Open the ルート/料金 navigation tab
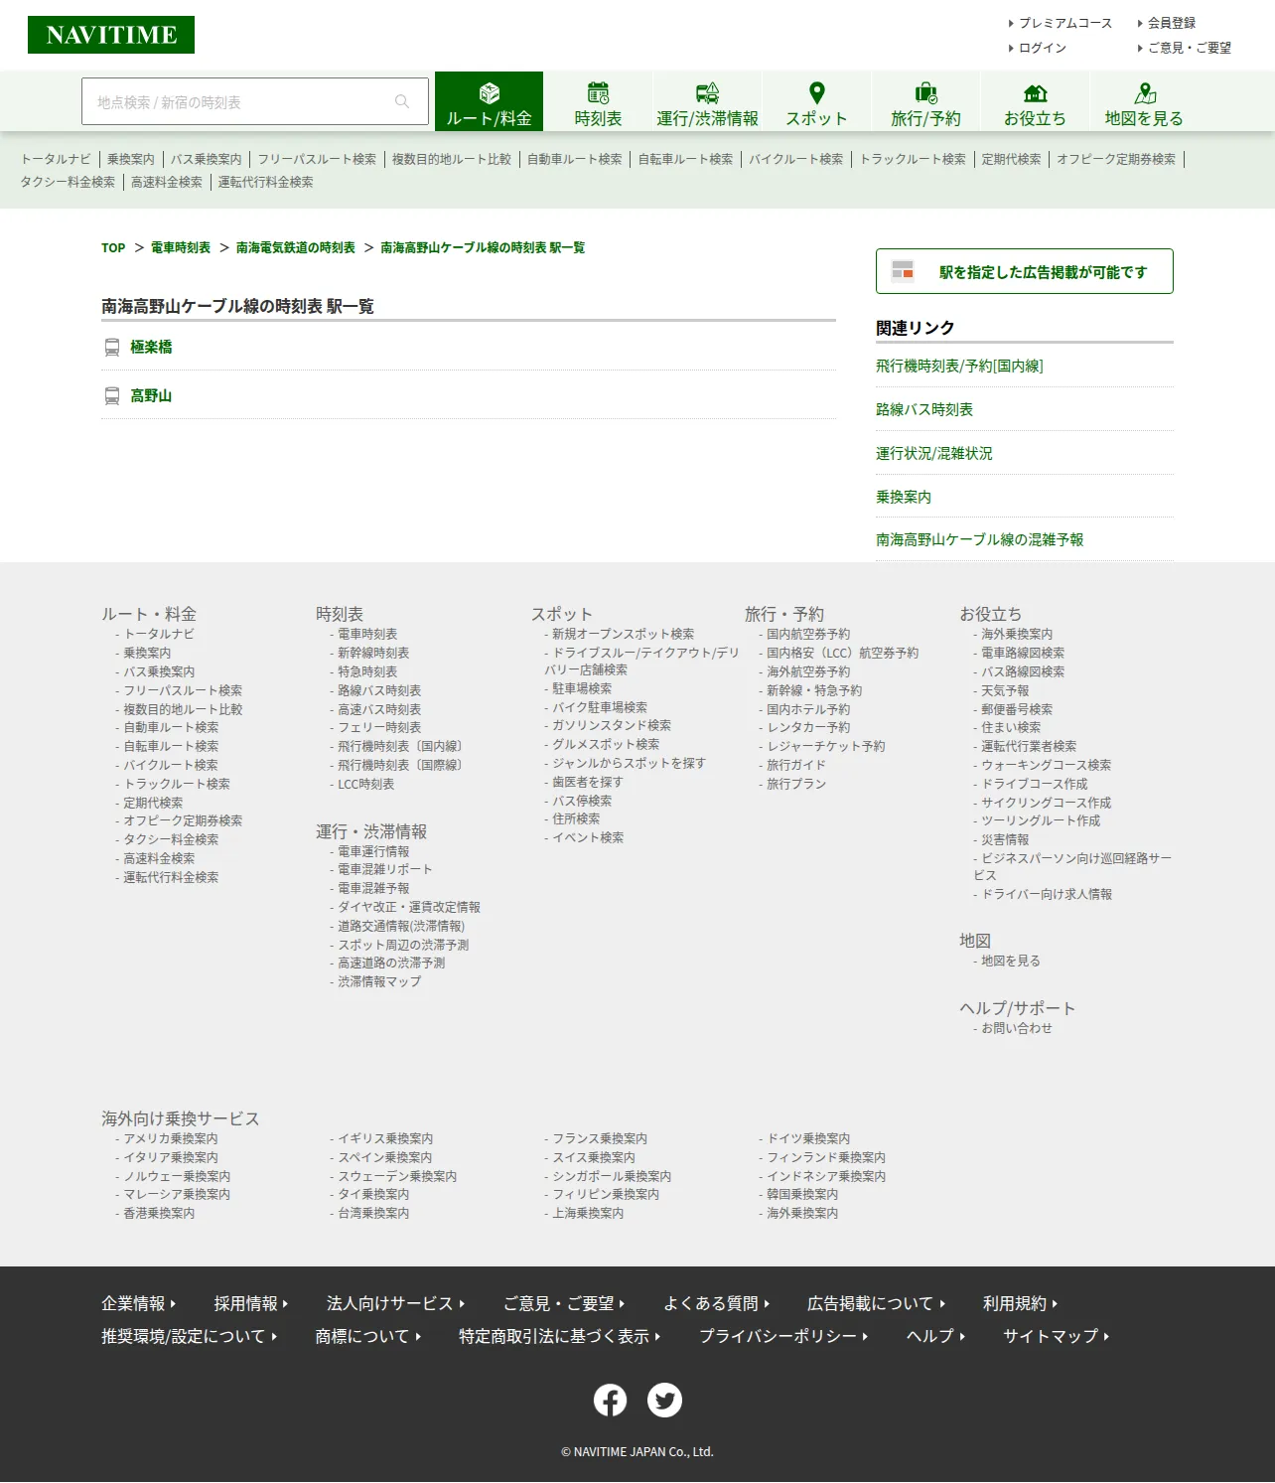The image size is (1275, 1483). [x=489, y=101]
